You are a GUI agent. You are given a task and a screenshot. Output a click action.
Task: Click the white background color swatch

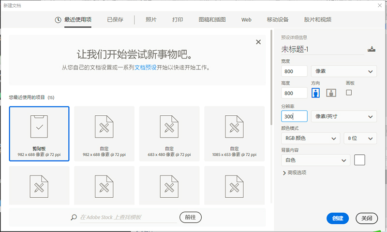pyautogui.click(x=359, y=160)
